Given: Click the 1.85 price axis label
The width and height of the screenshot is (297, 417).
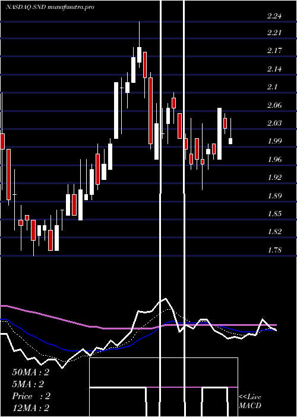Looking at the screenshot, I should click(x=274, y=214).
